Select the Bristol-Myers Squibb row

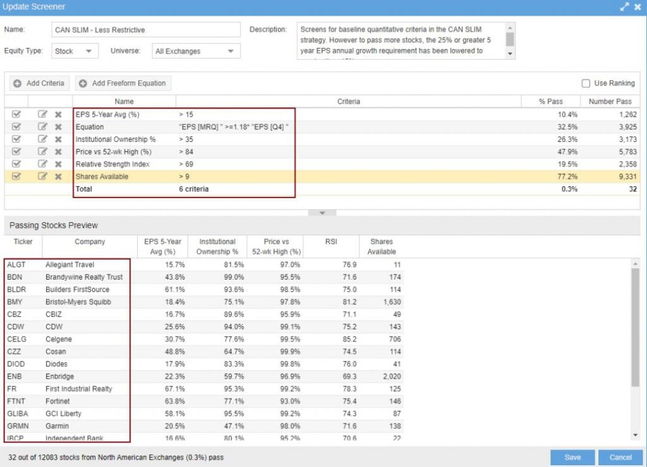[204, 302]
